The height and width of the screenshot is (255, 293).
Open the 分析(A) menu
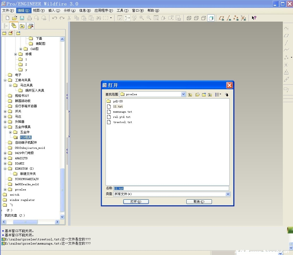[x=70, y=11]
